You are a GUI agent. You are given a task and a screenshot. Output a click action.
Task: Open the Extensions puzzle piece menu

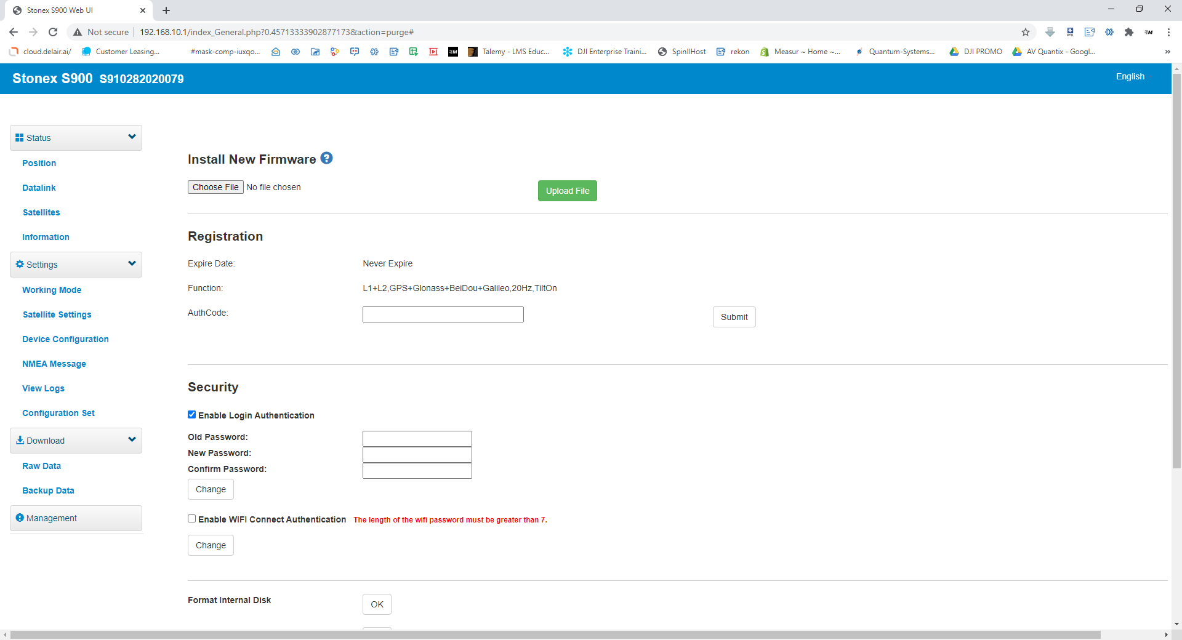[x=1129, y=32]
